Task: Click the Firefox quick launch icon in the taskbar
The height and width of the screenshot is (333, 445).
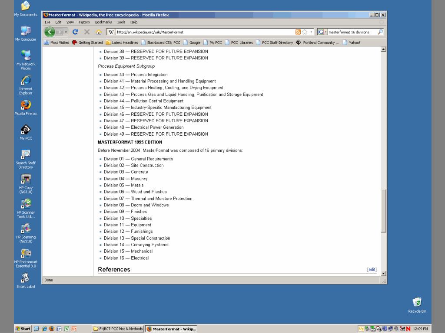Action: (51, 329)
